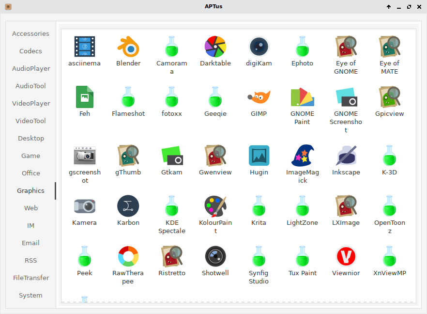Choose the Darktable aperture icon
This screenshot has width=427, height=314.
point(215,47)
